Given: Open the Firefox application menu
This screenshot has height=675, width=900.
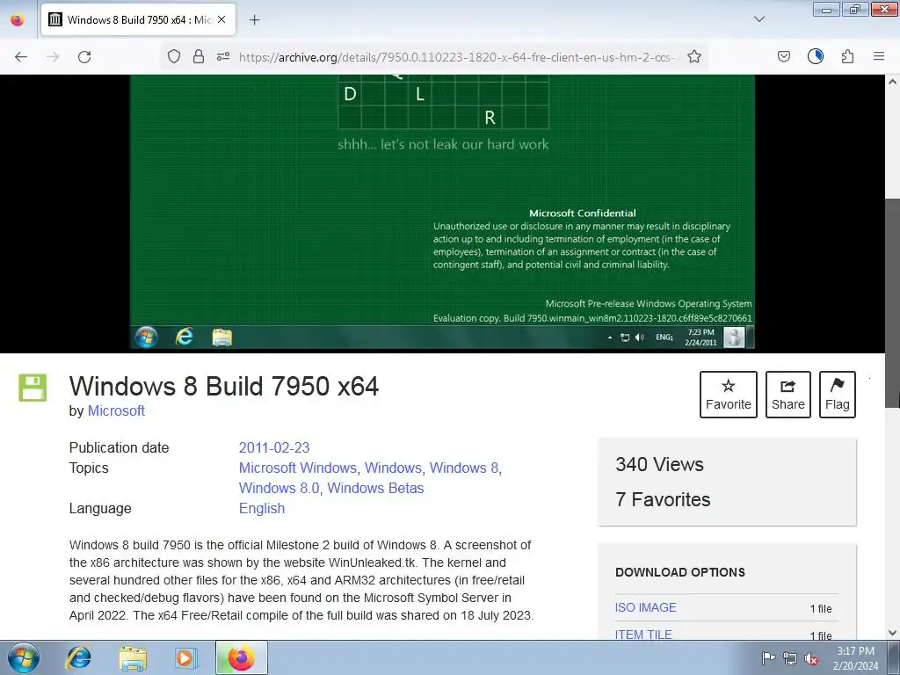Looking at the screenshot, I should coord(879,56).
